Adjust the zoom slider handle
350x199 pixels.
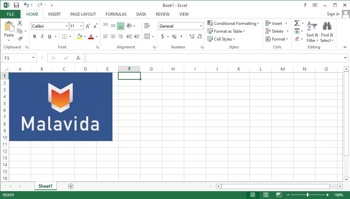coord(307,195)
